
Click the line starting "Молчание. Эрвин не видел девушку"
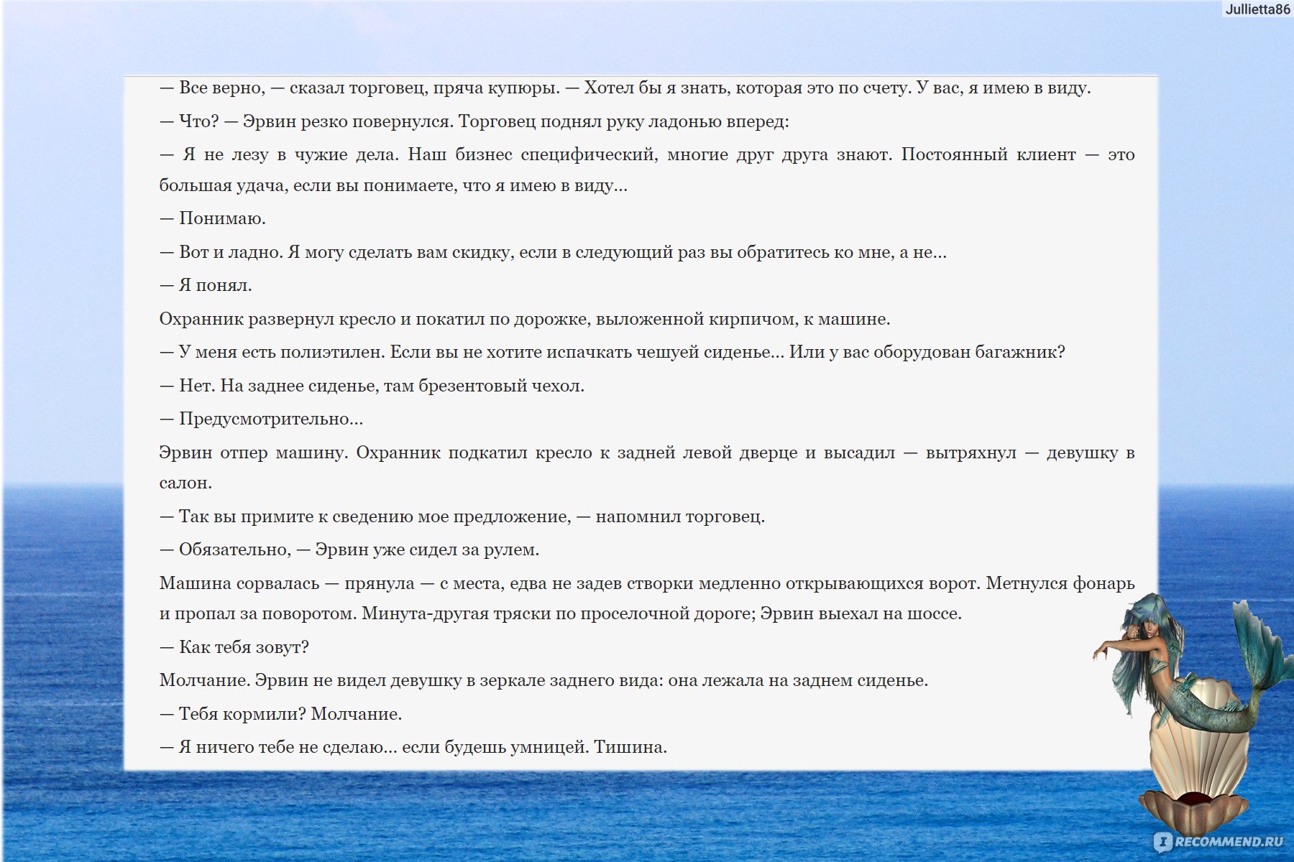pyautogui.click(x=543, y=680)
